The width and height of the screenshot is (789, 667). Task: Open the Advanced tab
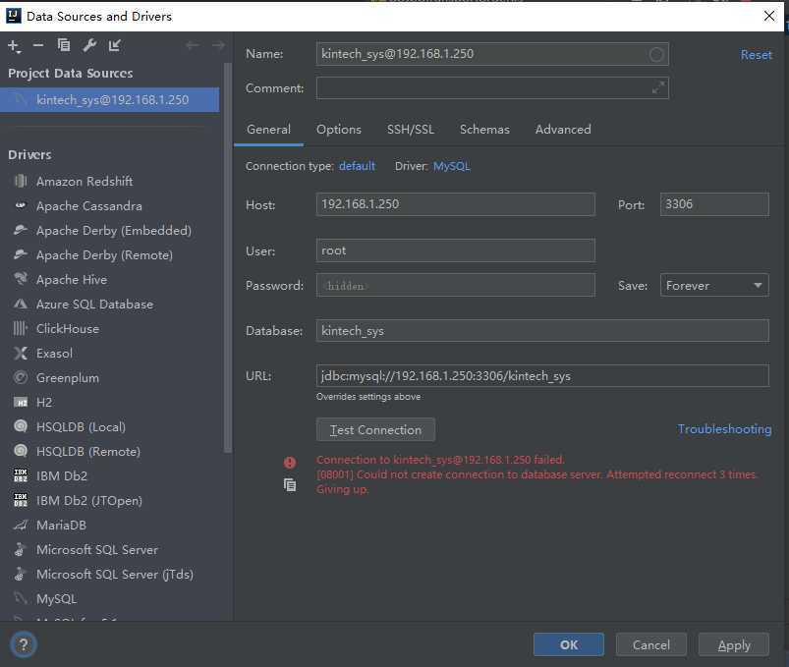pos(563,130)
